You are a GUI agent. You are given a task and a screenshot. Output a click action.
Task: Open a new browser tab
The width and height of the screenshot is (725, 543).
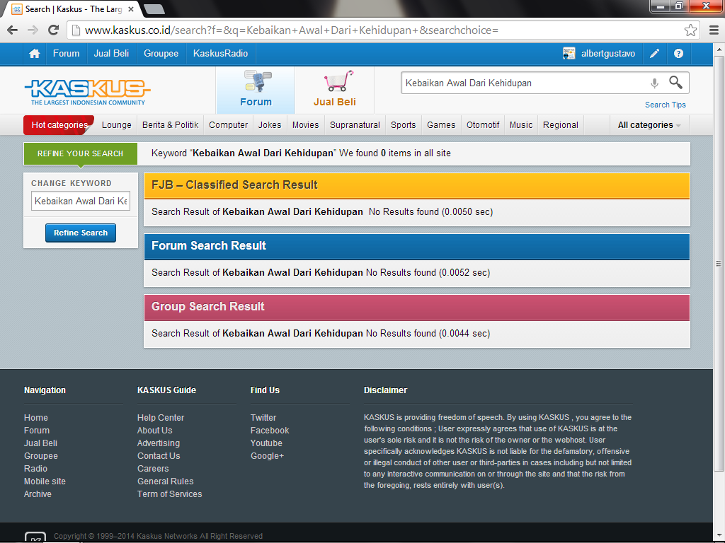pyautogui.click(x=154, y=9)
